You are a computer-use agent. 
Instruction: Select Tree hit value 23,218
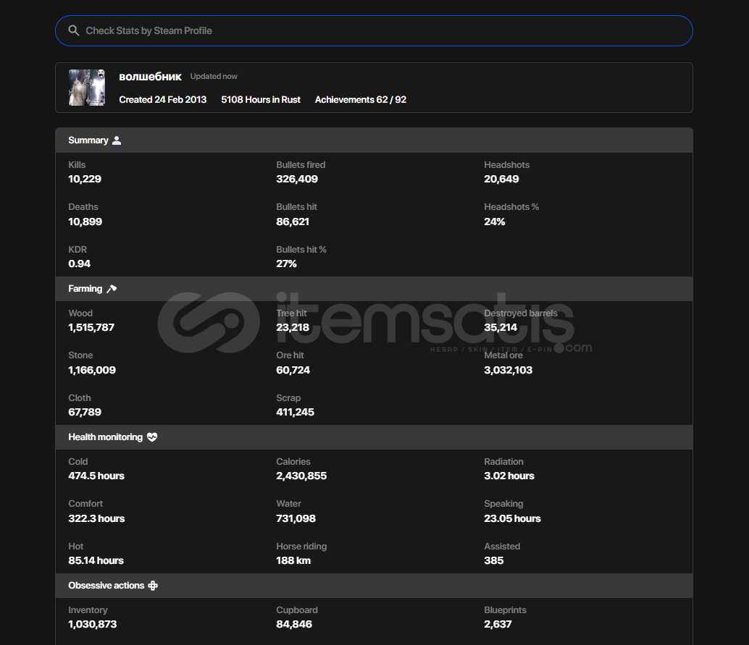point(293,327)
